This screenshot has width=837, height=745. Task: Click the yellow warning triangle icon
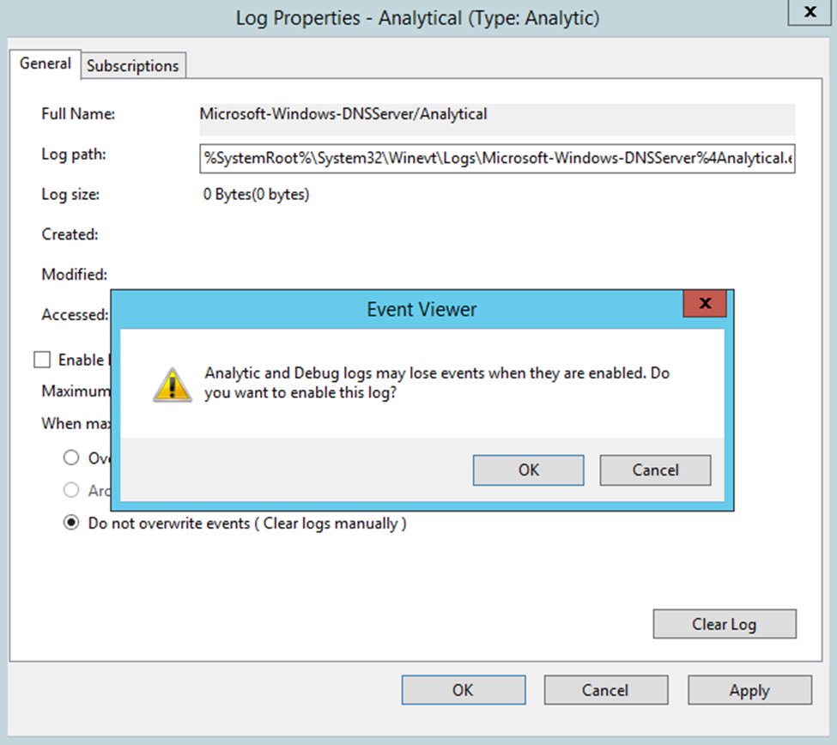click(x=171, y=385)
